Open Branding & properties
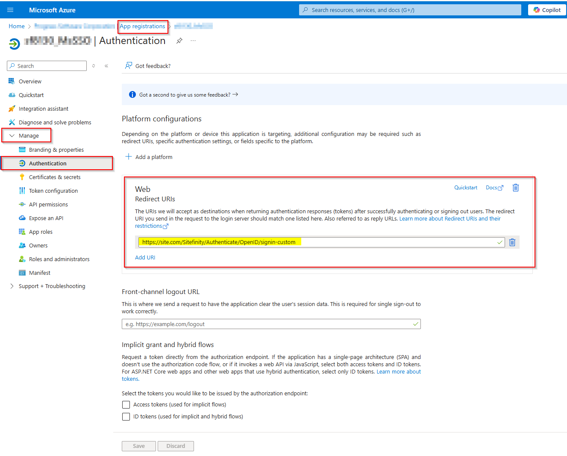This screenshot has height=456, width=567. tap(56, 150)
